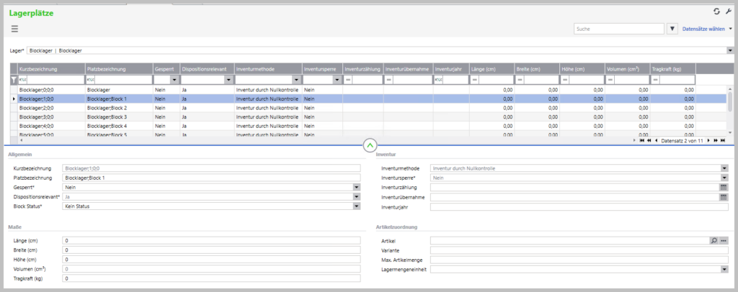Jump to first record in navigator
This screenshot has height=292, width=738.
[x=642, y=140]
